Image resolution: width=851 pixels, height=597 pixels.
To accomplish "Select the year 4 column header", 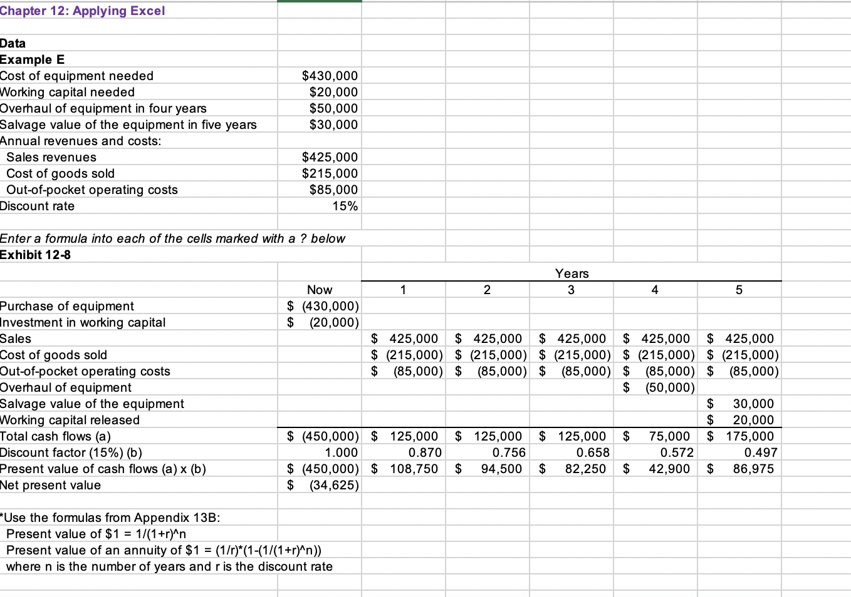I will click(x=655, y=290).
